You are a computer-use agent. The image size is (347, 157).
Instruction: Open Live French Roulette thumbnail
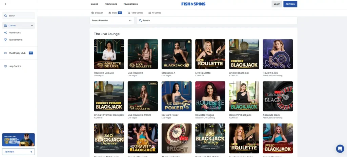(244, 138)
